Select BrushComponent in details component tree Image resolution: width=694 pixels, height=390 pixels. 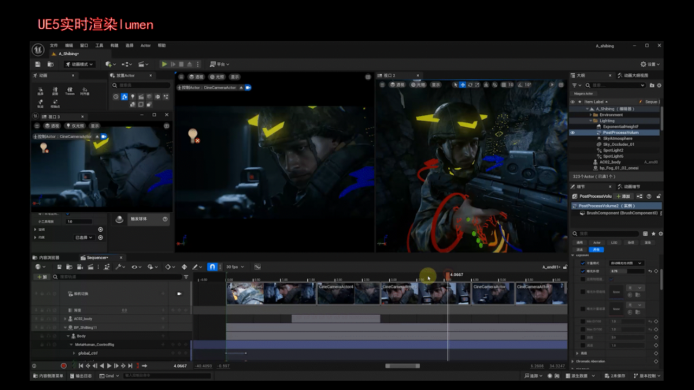point(622,213)
